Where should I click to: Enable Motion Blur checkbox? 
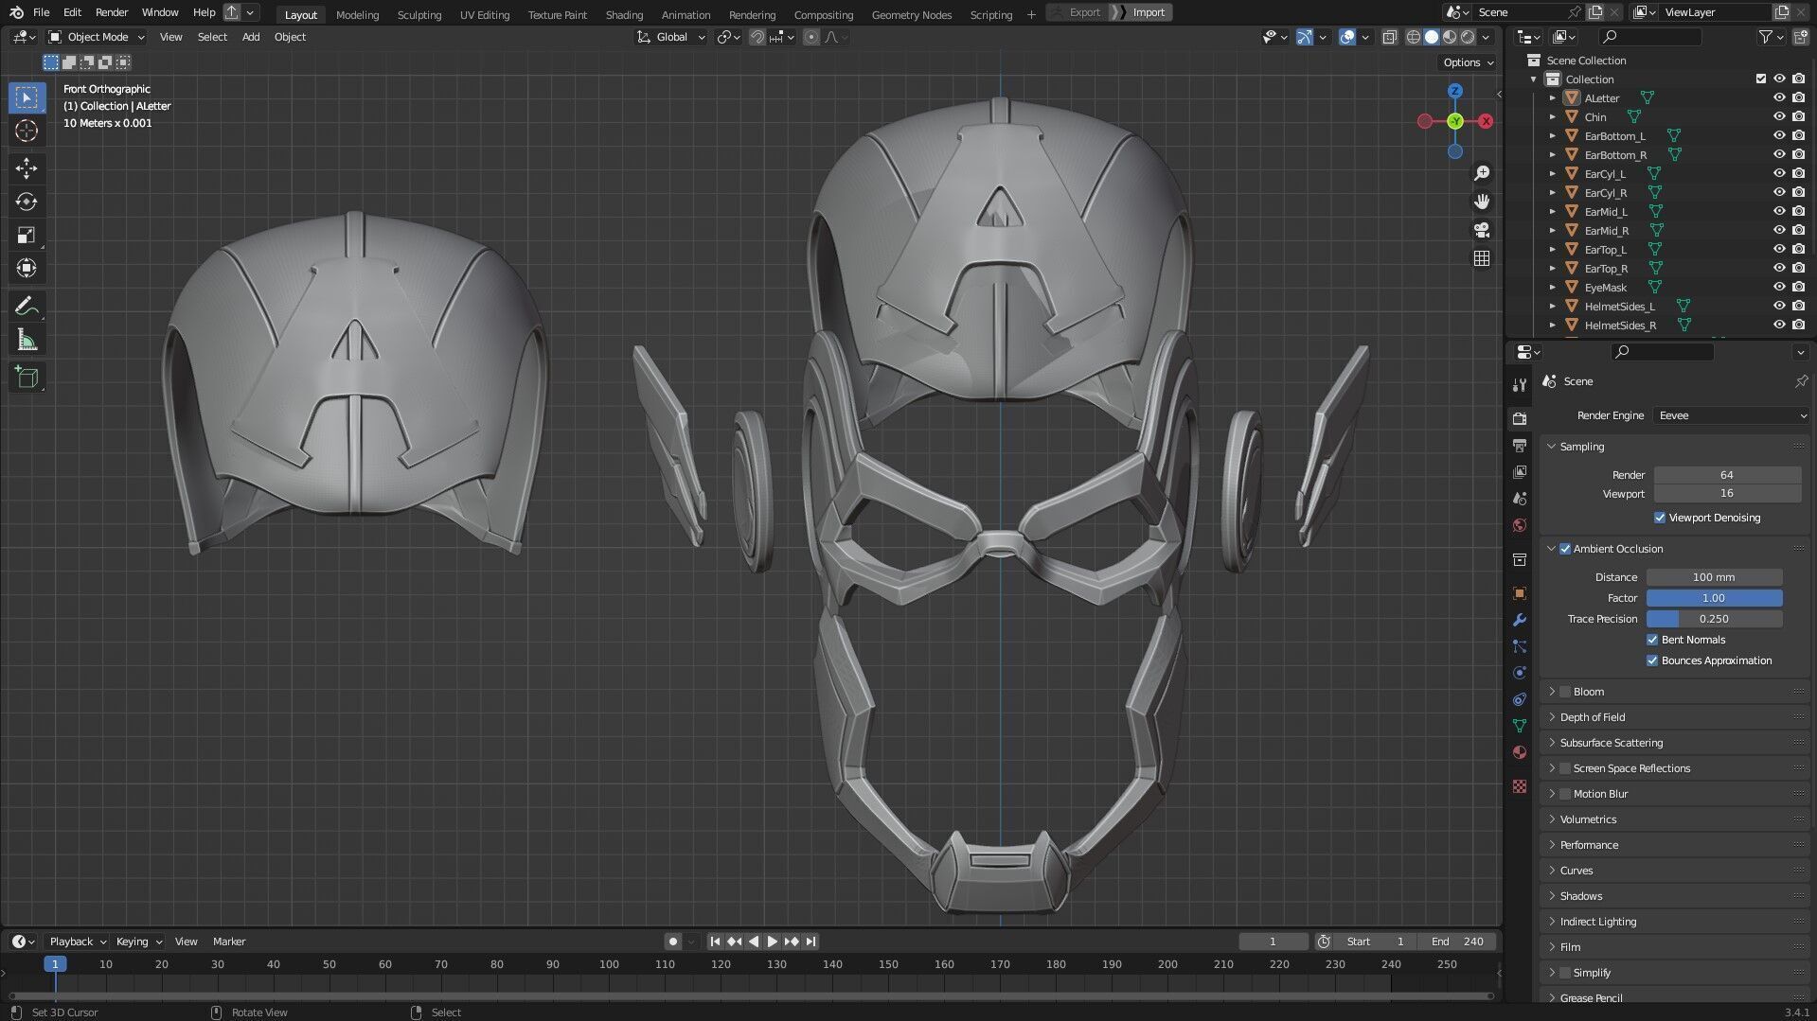(x=1564, y=794)
